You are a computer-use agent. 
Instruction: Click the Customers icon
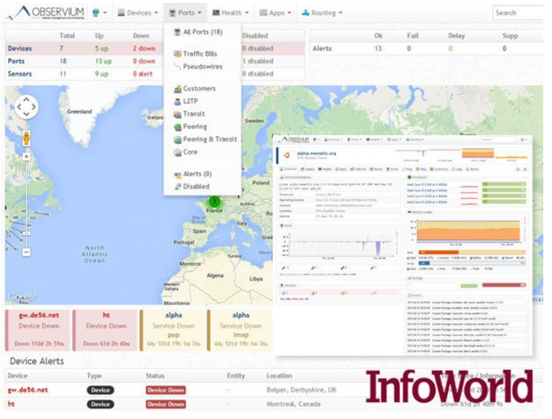177,89
